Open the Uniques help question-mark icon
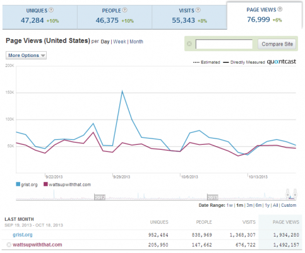This screenshot has width=305, height=253. coord(51,10)
